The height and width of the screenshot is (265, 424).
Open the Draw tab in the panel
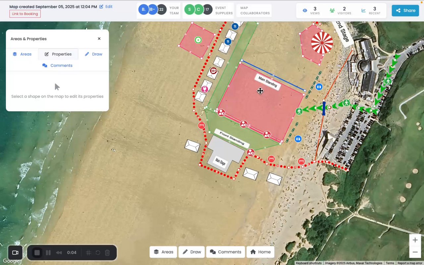[93, 54]
